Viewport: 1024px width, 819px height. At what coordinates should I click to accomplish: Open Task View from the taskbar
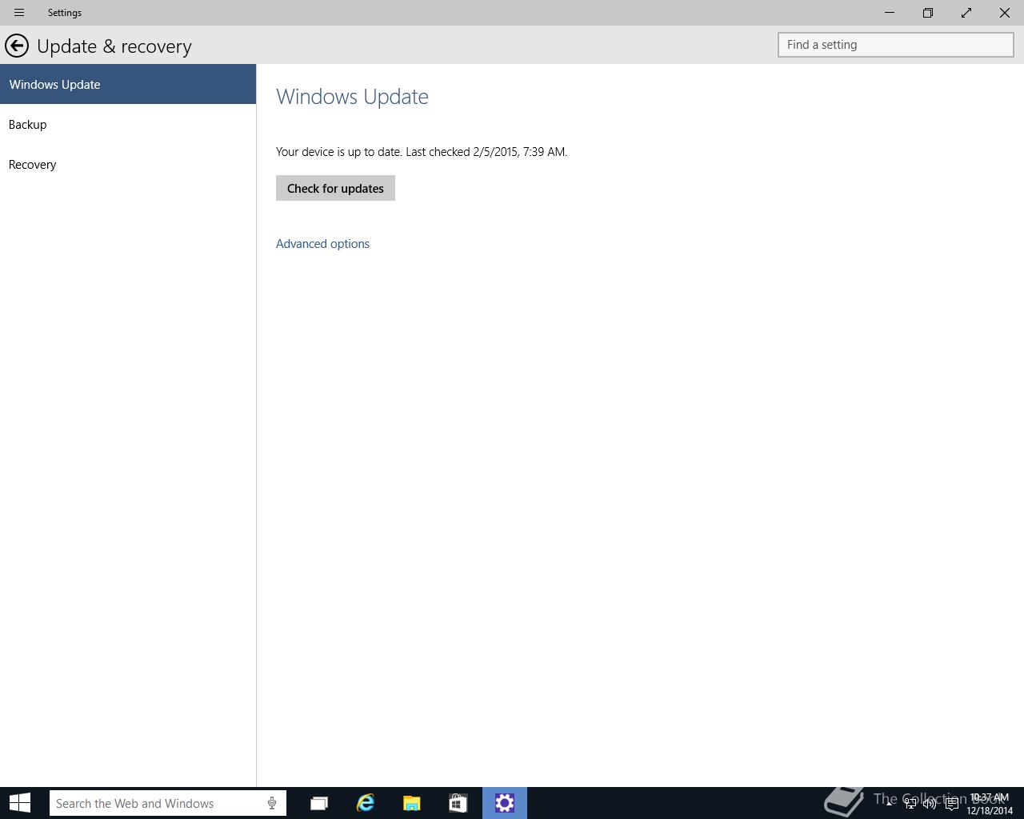(319, 803)
